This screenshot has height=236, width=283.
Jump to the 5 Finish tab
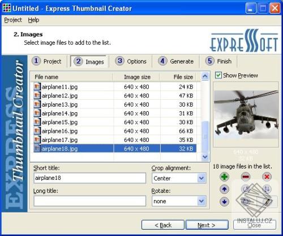click(x=218, y=61)
